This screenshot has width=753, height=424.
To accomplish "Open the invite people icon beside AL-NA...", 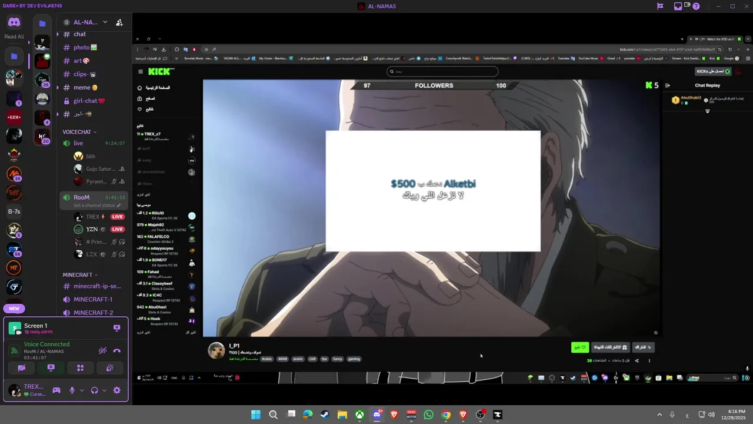I will pyautogui.click(x=119, y=22).
